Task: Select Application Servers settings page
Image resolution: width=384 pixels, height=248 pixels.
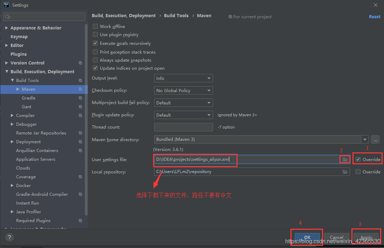Action: (36, 159)
